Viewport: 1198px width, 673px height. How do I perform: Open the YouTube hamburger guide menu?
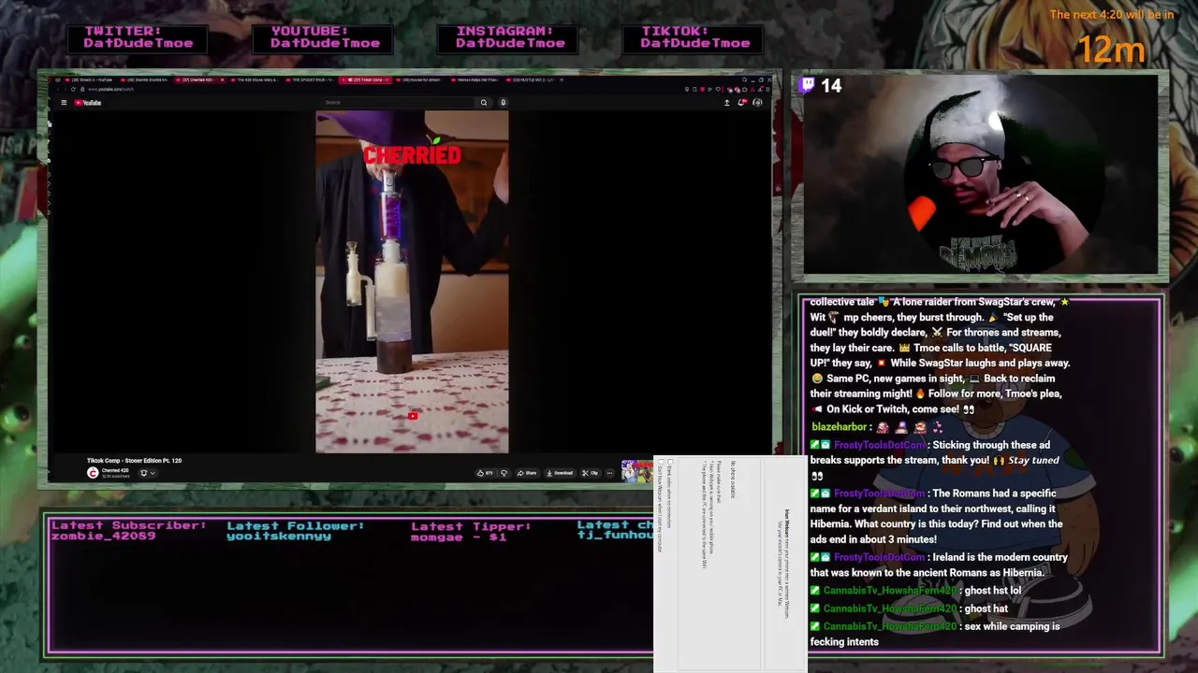pyautogui.click(x=64, y=103)
